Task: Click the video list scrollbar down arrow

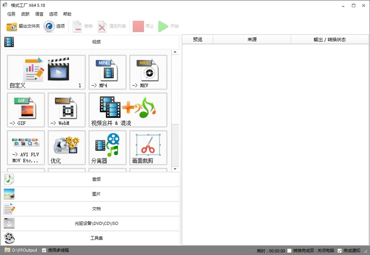Action: pos(175,169)
